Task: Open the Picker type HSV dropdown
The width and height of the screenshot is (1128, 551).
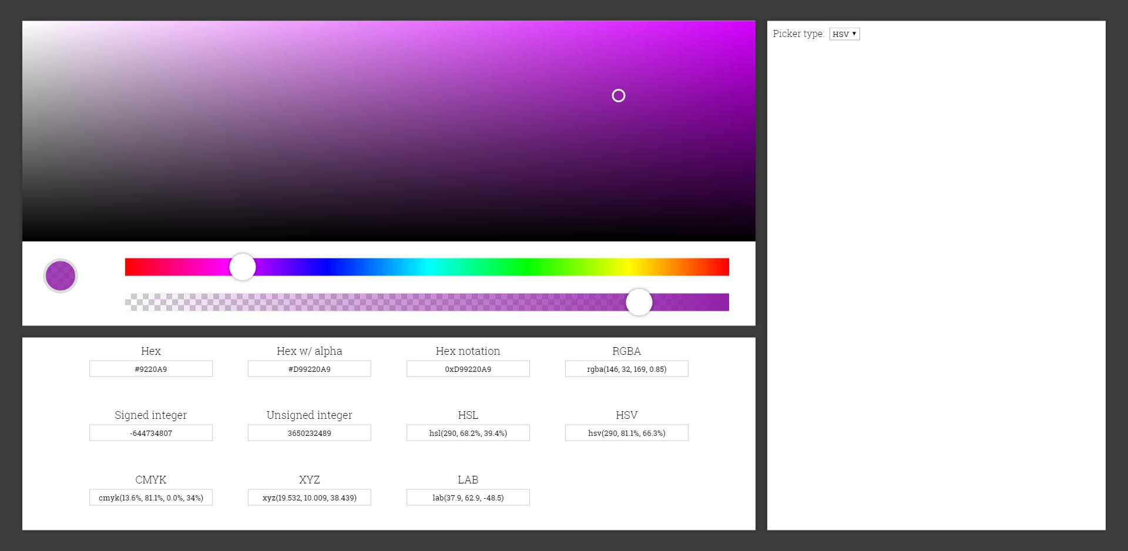Action: 844,34
